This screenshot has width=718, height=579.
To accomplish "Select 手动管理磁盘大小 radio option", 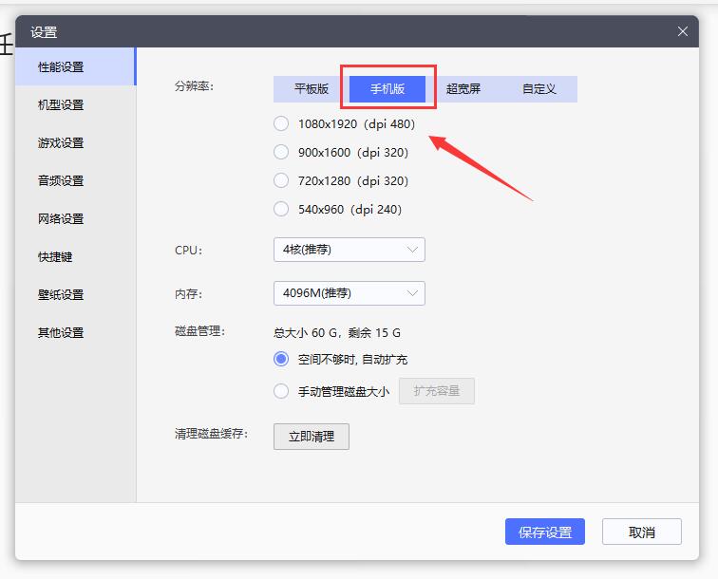I will [x=281, y=391].
